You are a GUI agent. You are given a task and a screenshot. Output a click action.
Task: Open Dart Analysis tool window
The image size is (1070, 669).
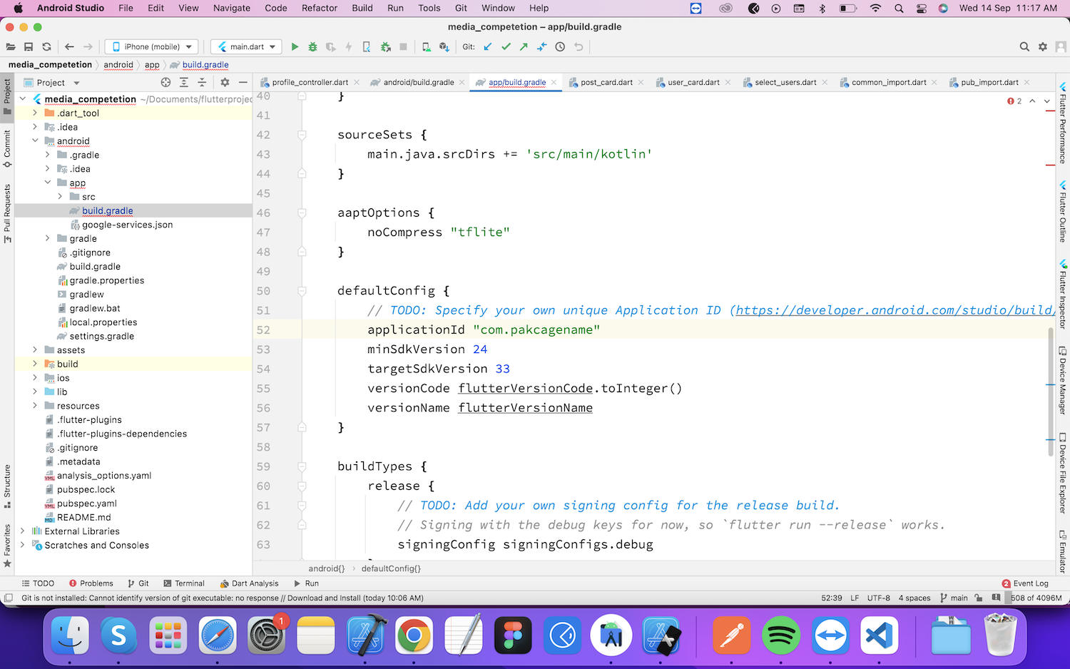pos(250,583)
